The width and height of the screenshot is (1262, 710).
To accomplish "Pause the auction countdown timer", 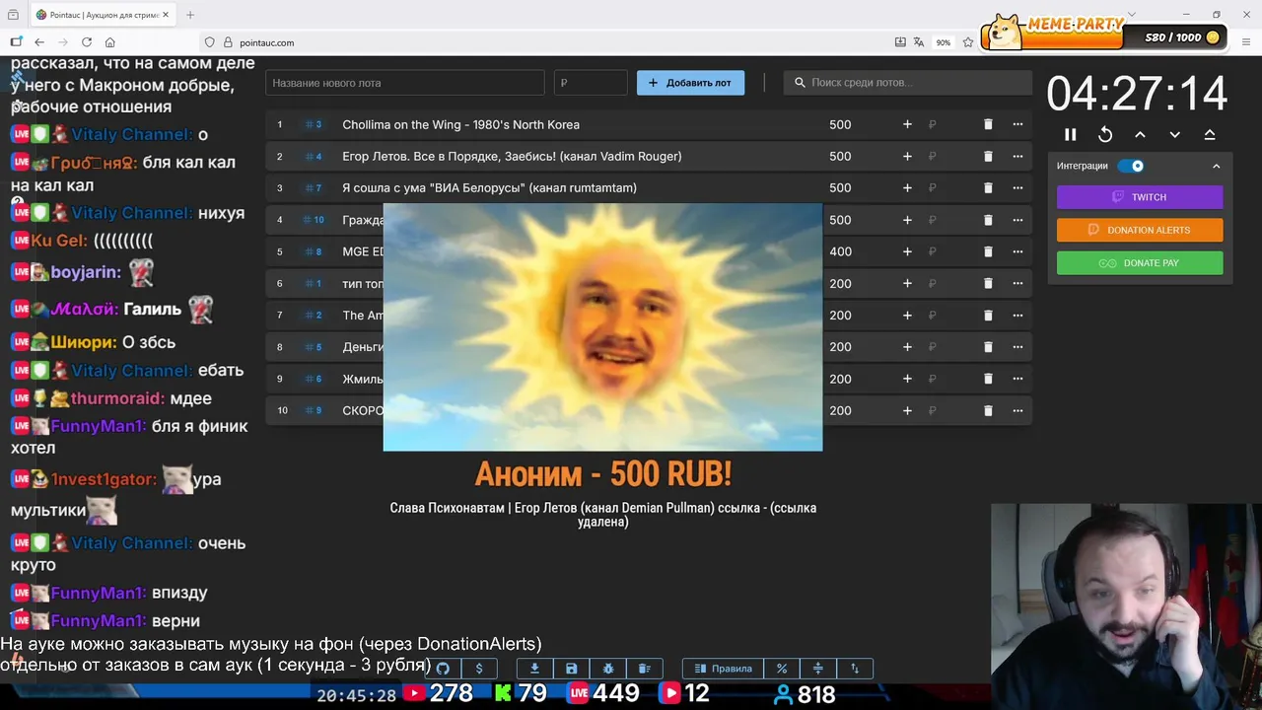I will tap(1071, 134).
